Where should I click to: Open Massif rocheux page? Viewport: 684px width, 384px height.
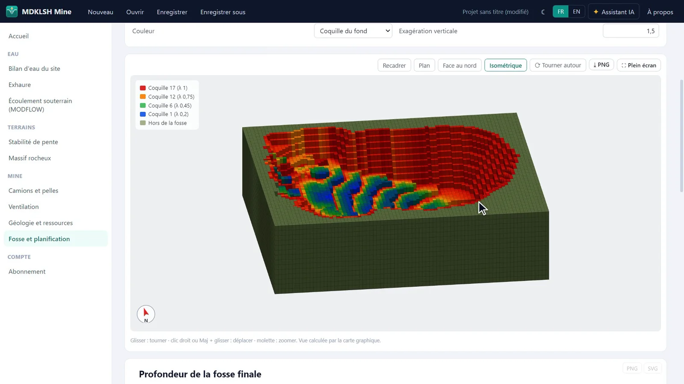pos(56,158)
